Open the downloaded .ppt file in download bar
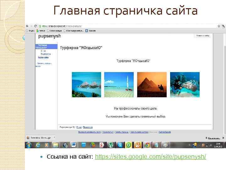 click(x=39, y=138)
